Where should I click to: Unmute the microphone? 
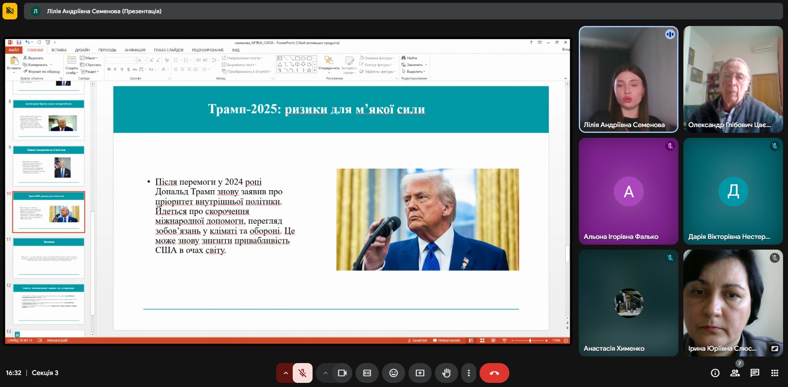click(x=303, y=373)
